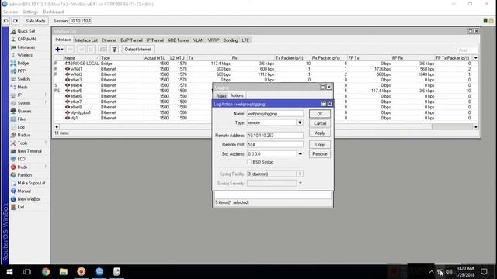The height and width of the screenshot is (279, 497).
Task: Open Queues sidebar item
Action: (24, 111)
